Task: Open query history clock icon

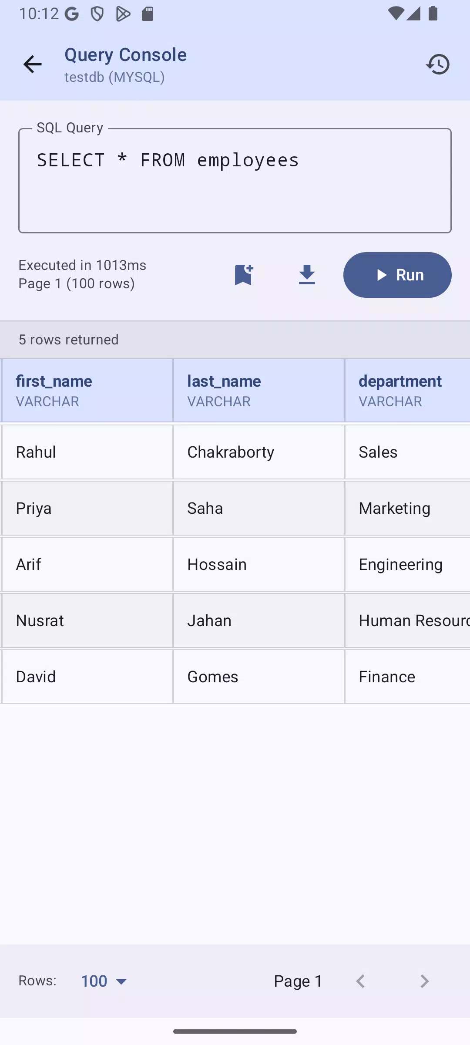Action: (438, 64)
